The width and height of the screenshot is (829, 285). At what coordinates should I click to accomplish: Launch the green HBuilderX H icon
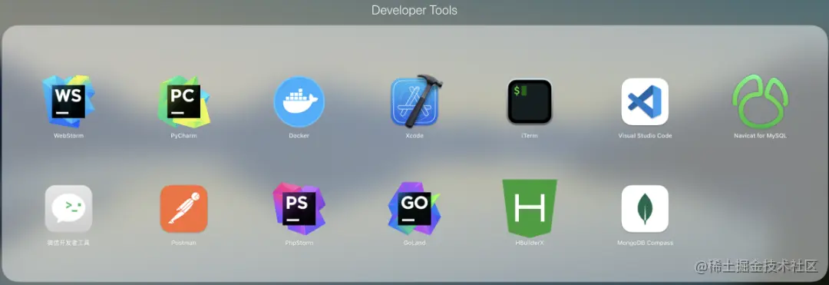tap(530, 208)
